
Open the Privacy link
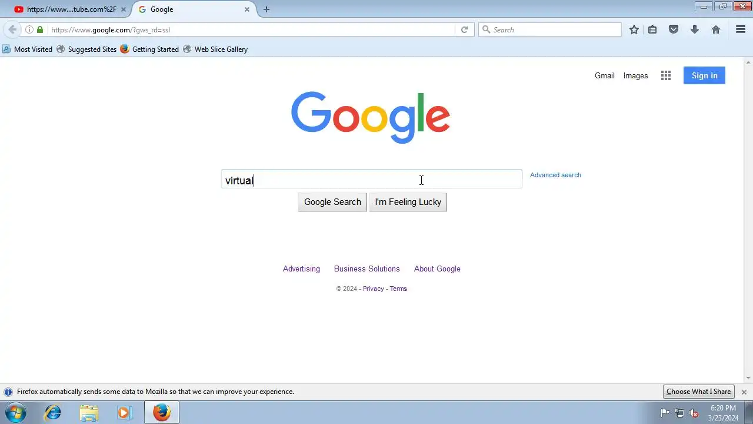tap(373, 289)
